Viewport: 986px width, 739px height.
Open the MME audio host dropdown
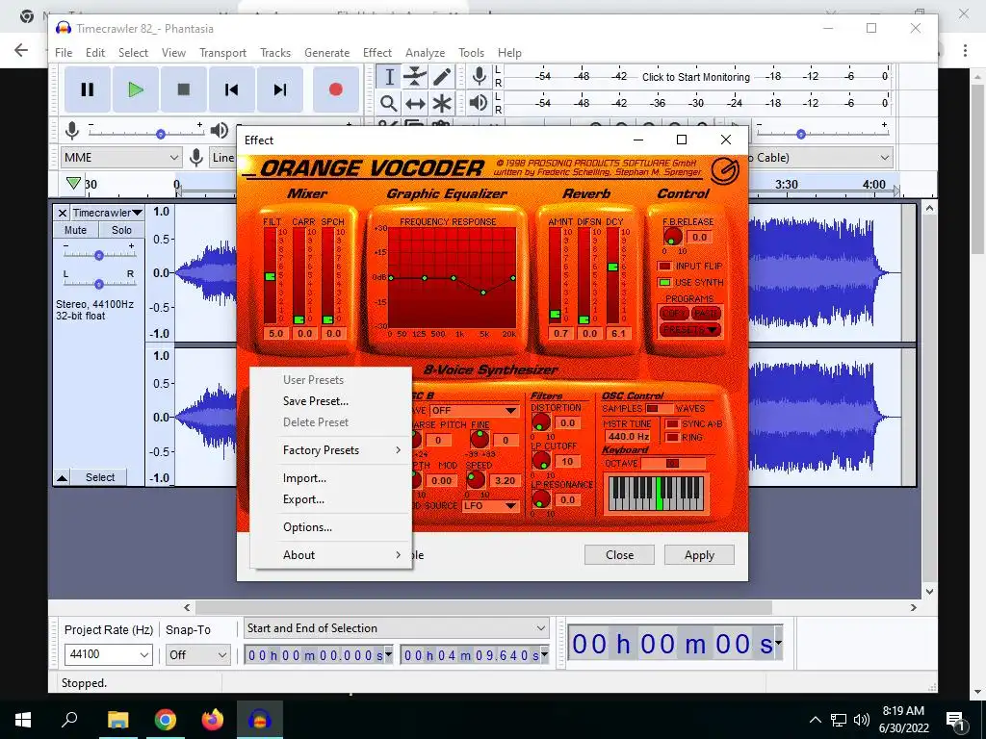click(x=121, y=158)
